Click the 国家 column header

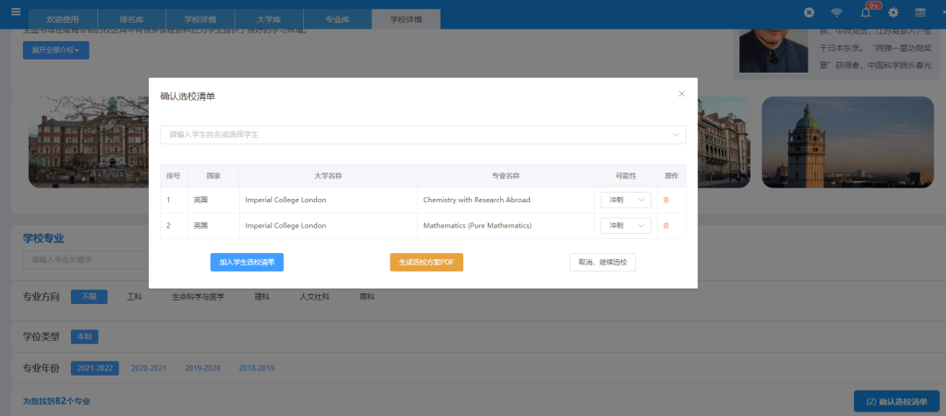[214, 176]
